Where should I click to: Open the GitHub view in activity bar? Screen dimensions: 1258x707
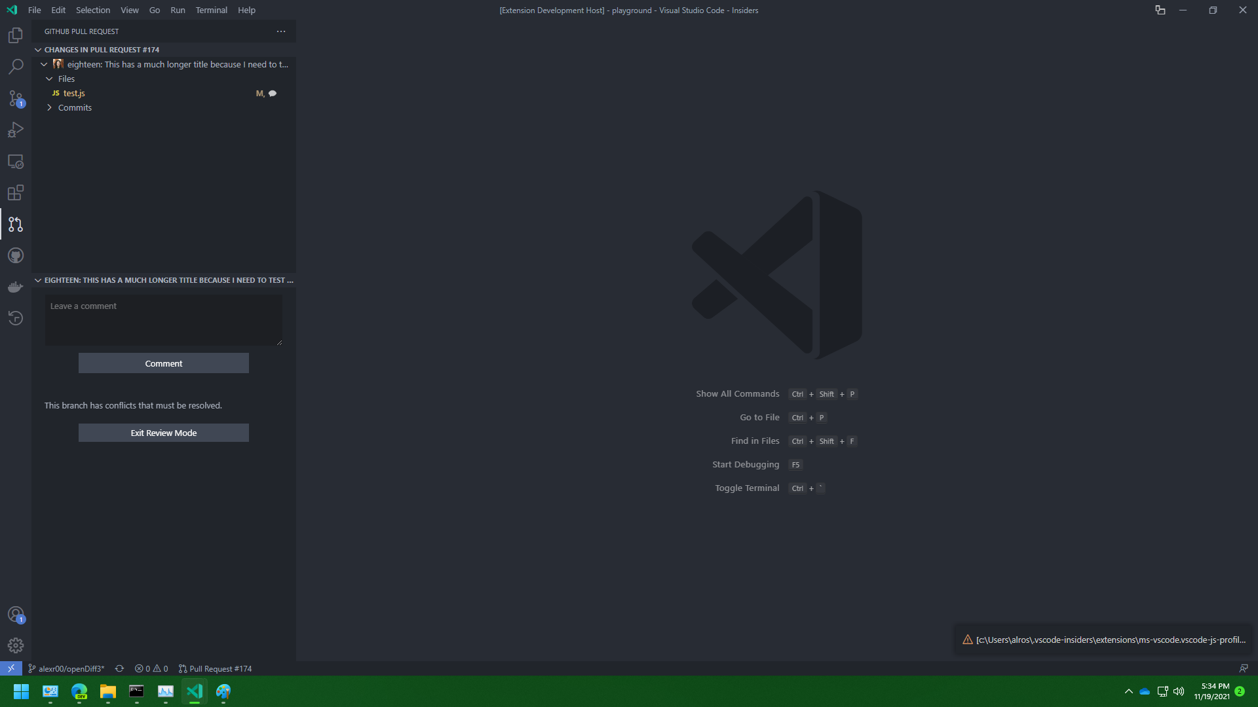tap(16, 255)
